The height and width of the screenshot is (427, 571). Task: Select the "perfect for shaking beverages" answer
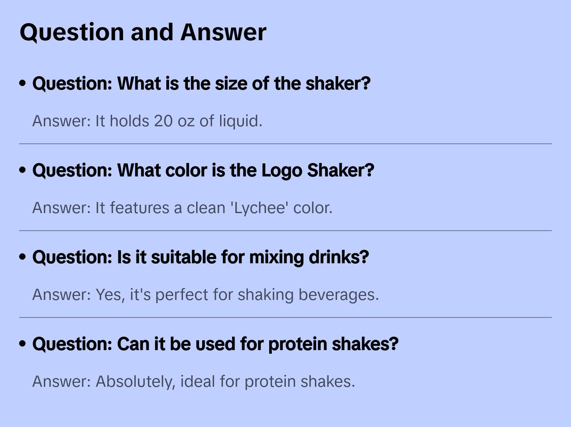point(205,295)
